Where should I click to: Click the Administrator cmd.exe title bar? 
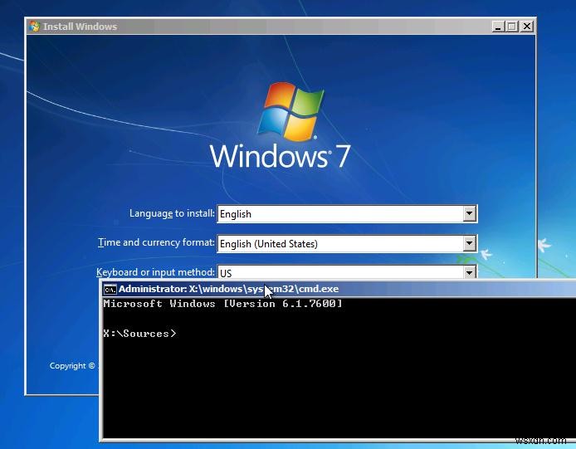tap(338, 289)
